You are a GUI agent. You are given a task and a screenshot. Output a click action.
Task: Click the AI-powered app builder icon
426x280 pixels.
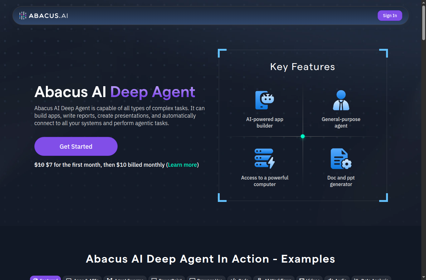265,100
